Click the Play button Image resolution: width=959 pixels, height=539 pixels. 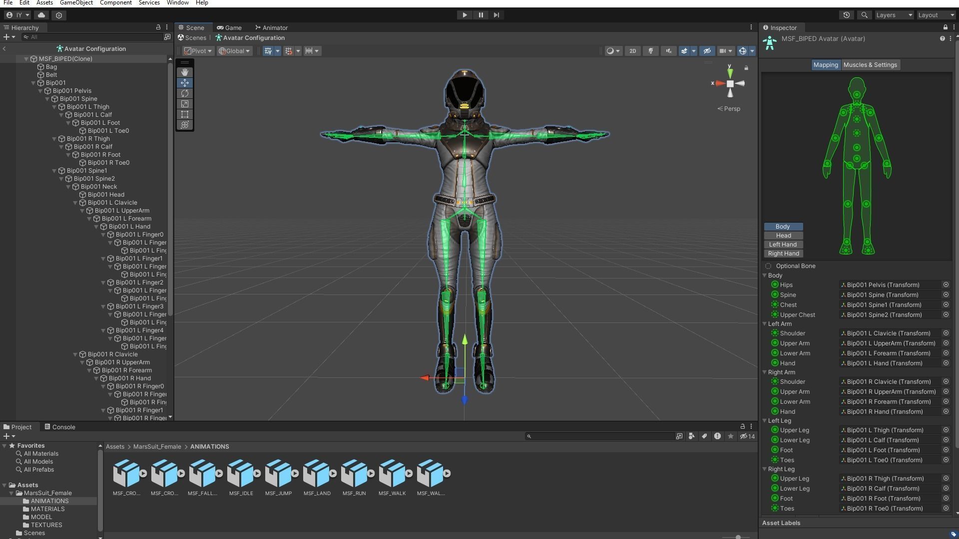pos(465,15)
